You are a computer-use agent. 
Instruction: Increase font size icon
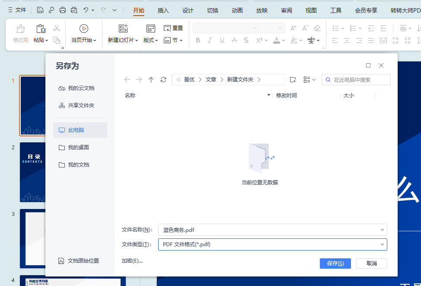coord(293,28)
